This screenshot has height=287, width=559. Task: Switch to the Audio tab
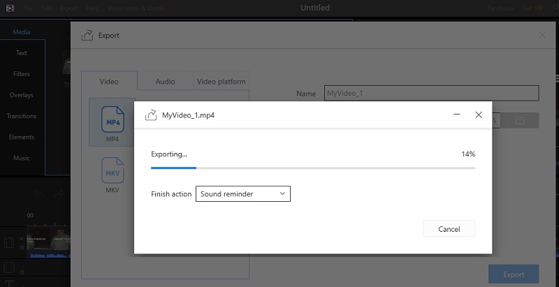tap(165, 81)
